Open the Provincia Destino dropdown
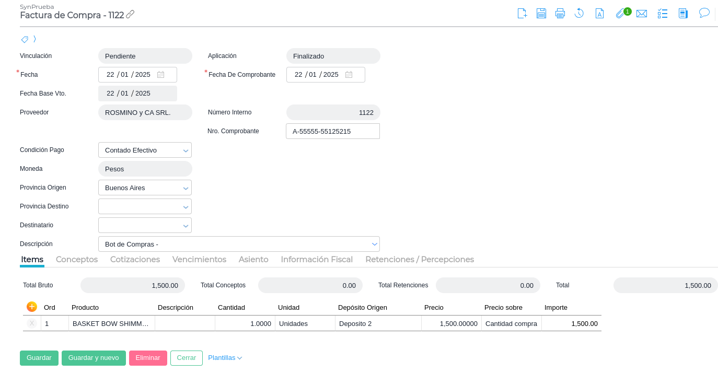The width and height of the screenshot is (718, 373). (x=186, y=207)
